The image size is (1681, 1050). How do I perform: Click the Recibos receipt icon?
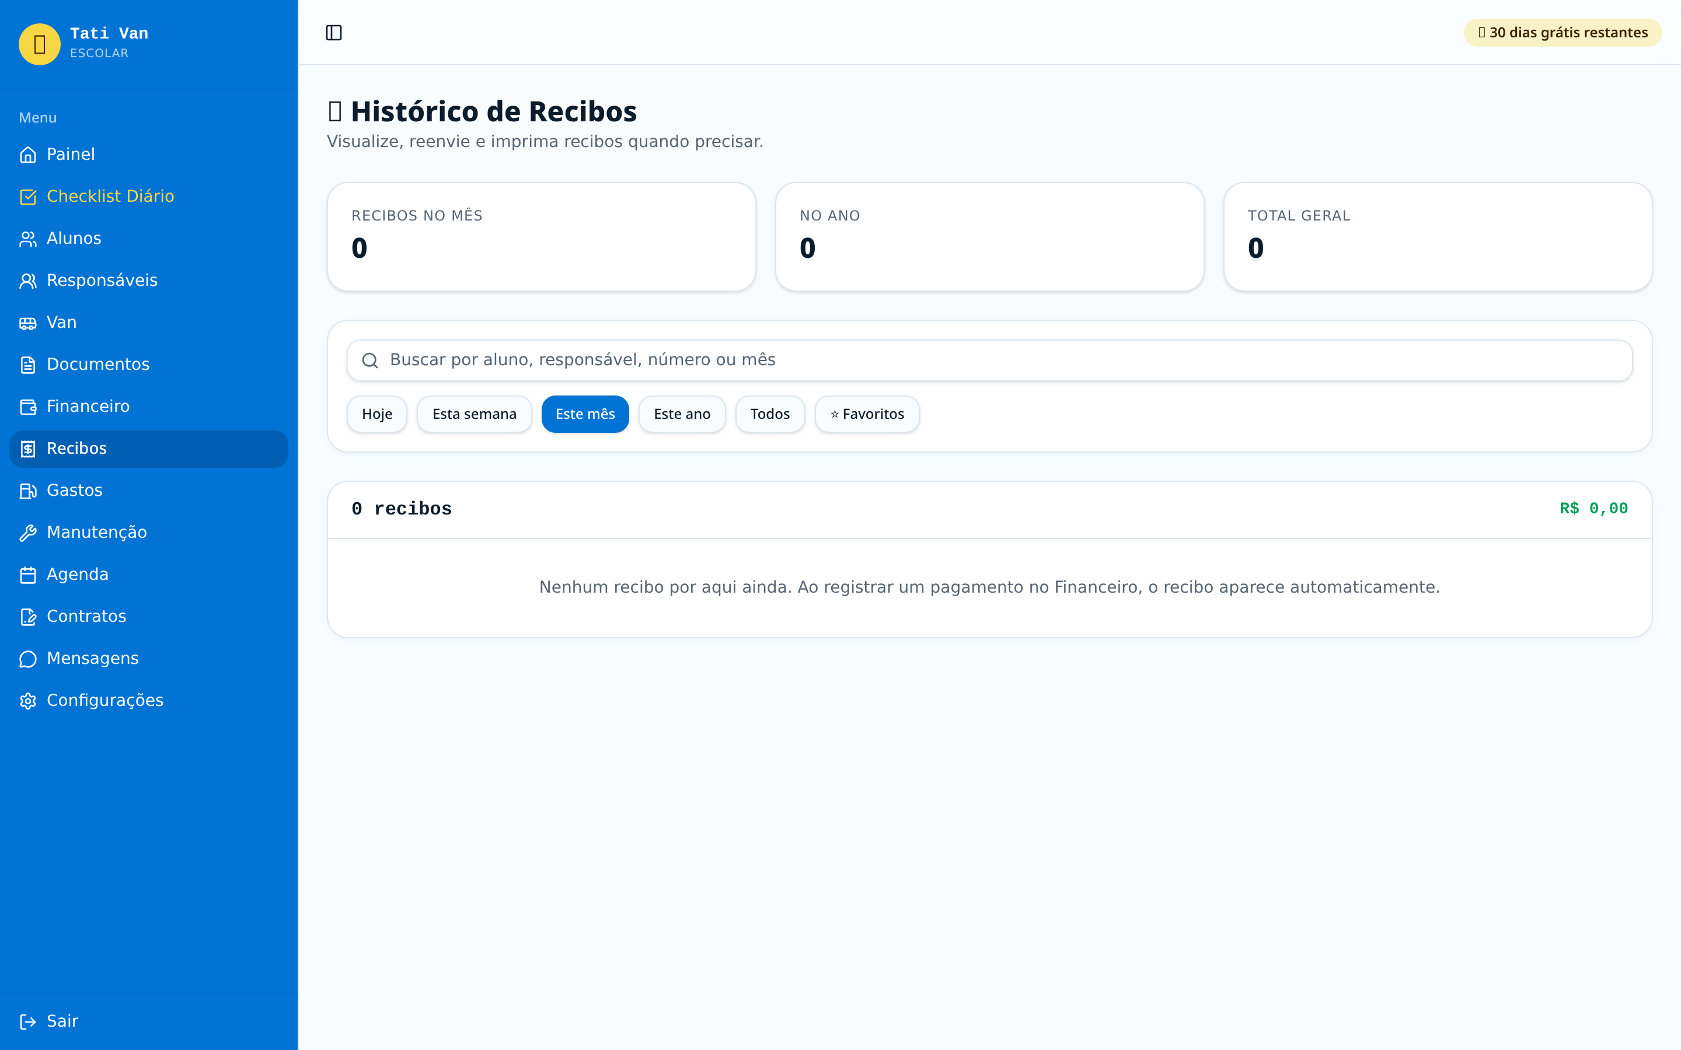tap(28, 449)
